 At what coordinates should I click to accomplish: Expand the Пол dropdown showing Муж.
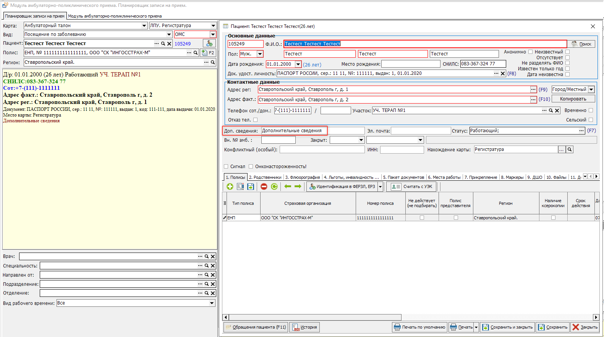(260, 54)
